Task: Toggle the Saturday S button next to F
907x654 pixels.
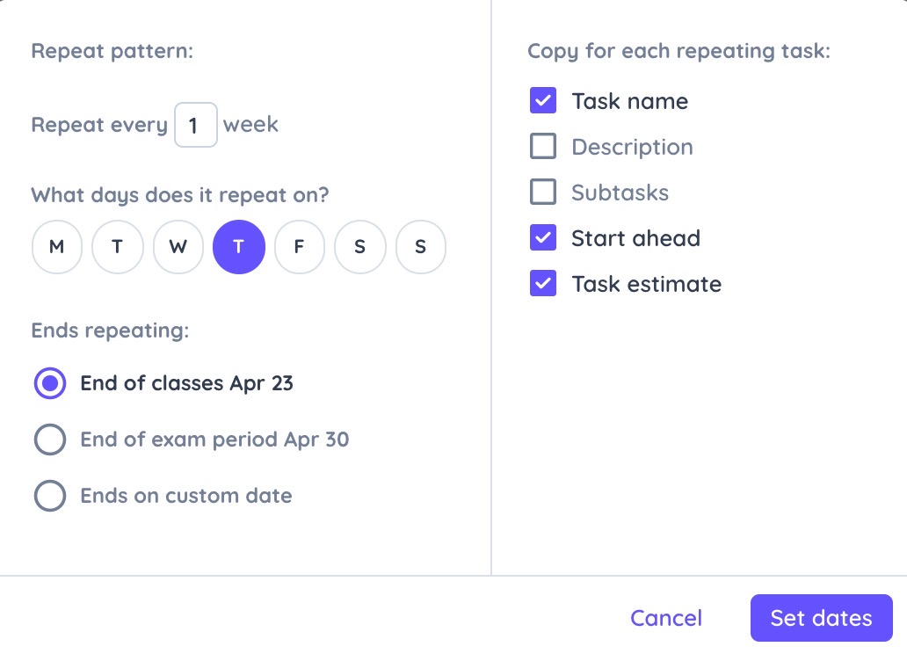Action: (359, 247)
